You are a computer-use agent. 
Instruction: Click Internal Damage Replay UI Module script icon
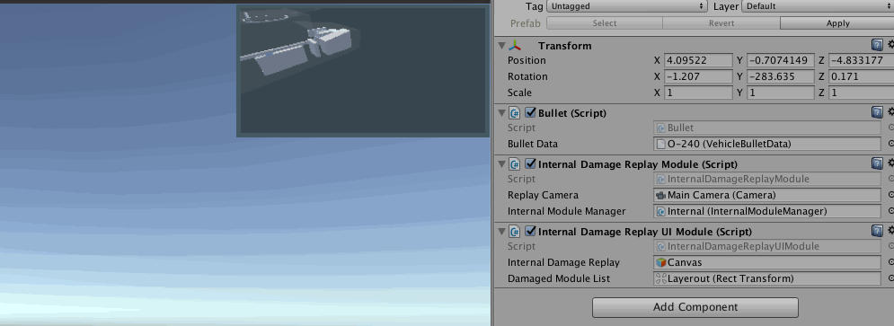[x=515, y=232]
